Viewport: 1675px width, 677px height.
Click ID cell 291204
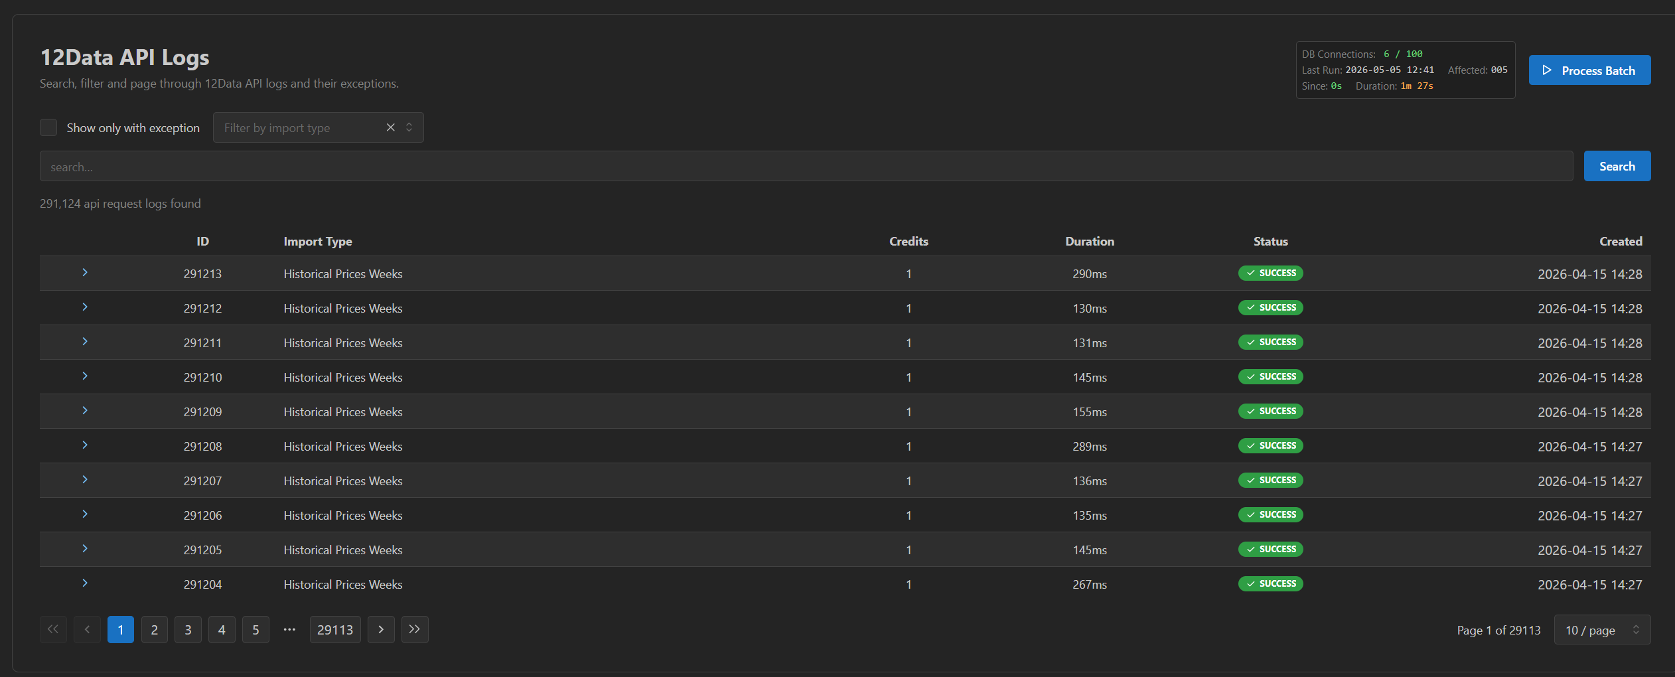[202, 585]
